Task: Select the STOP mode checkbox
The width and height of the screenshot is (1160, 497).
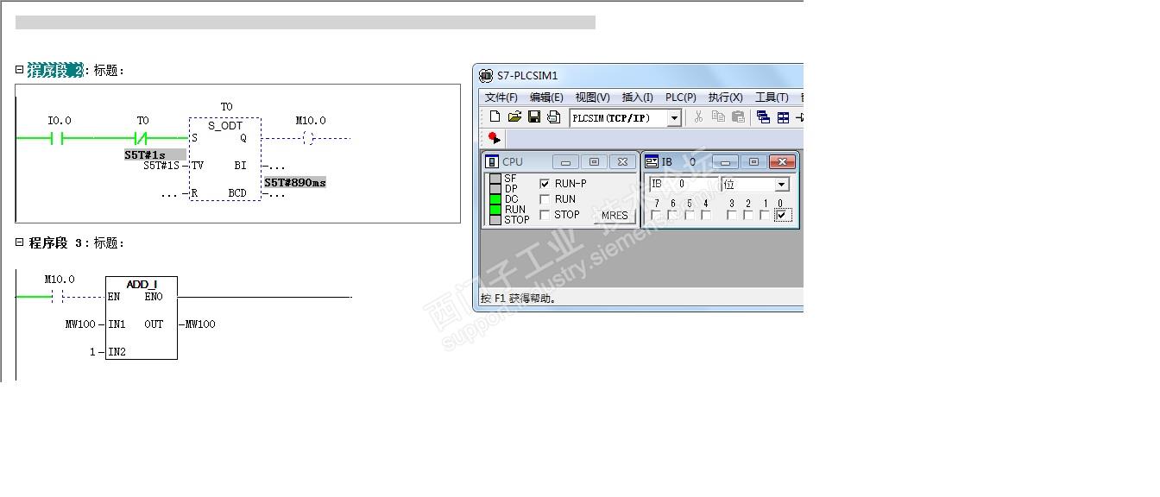Action: (545, 215)
